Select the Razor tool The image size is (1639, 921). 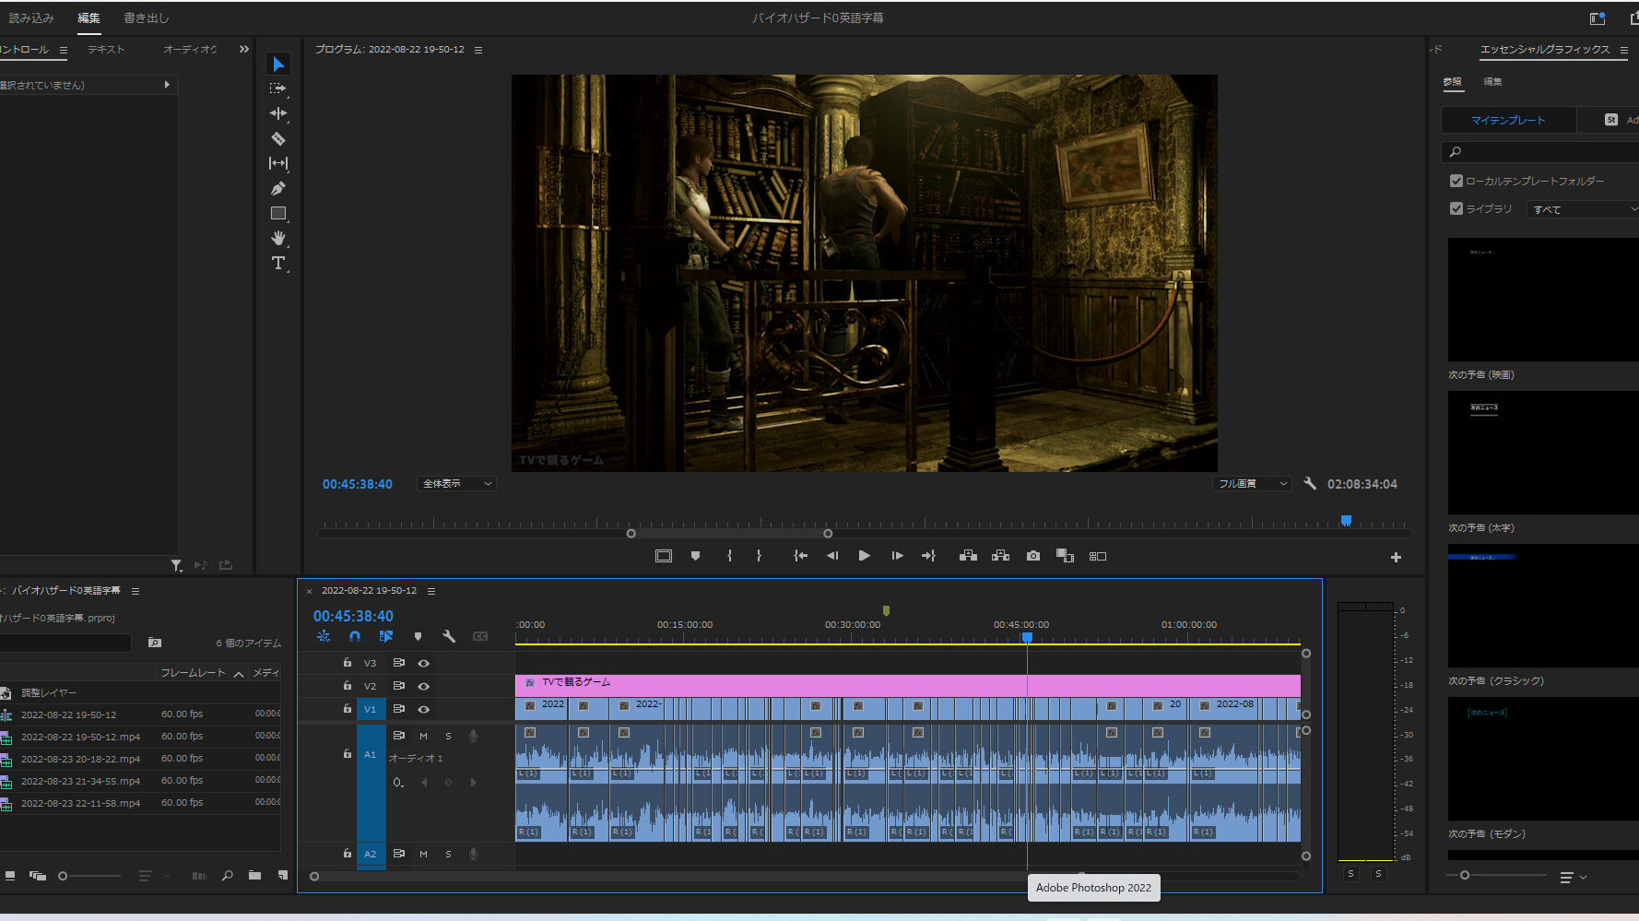(278, 138)
